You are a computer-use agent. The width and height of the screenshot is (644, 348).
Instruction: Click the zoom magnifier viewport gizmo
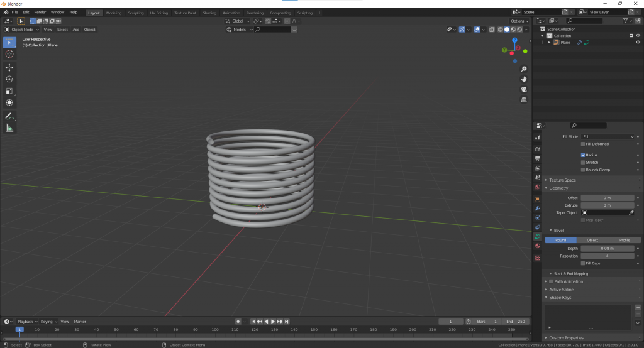coord(523,69)
